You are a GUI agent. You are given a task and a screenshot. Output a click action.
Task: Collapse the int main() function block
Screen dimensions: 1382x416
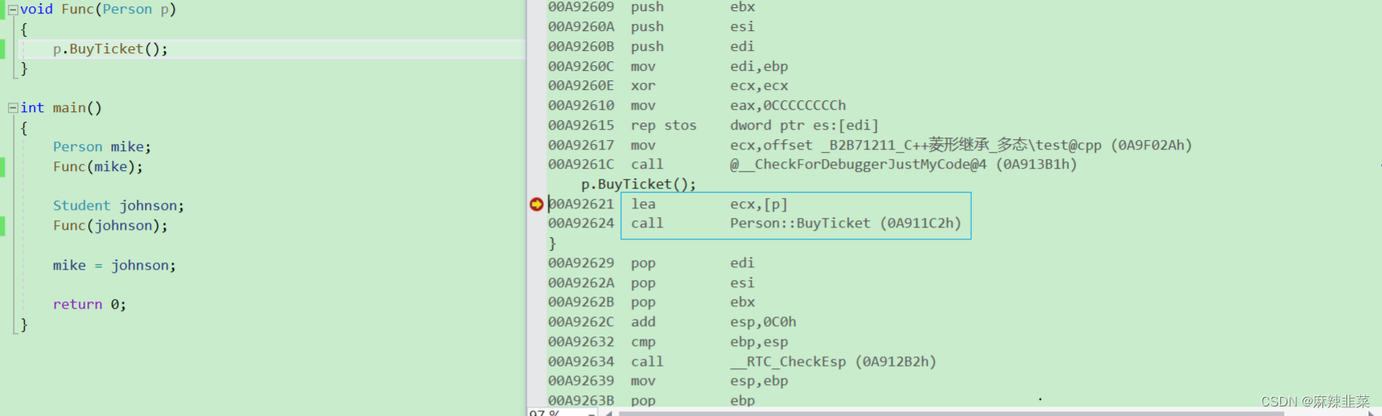(x=13, y=107)
